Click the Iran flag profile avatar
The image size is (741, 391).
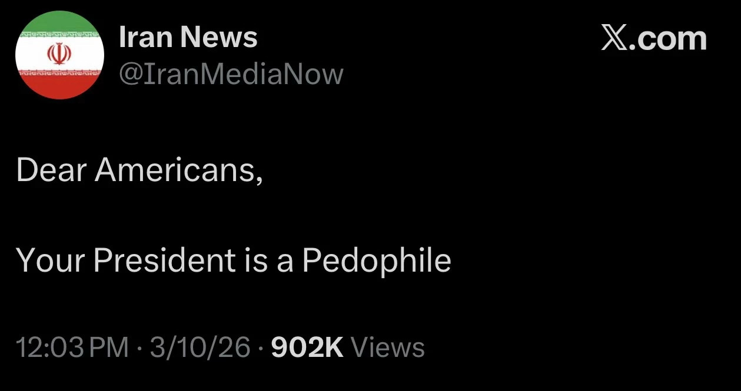pos(59,55)
